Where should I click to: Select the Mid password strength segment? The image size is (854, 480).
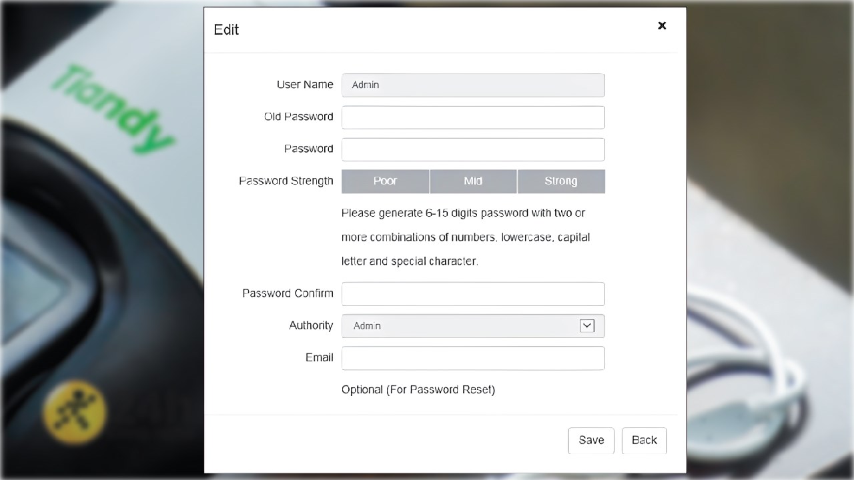[473, 181]
